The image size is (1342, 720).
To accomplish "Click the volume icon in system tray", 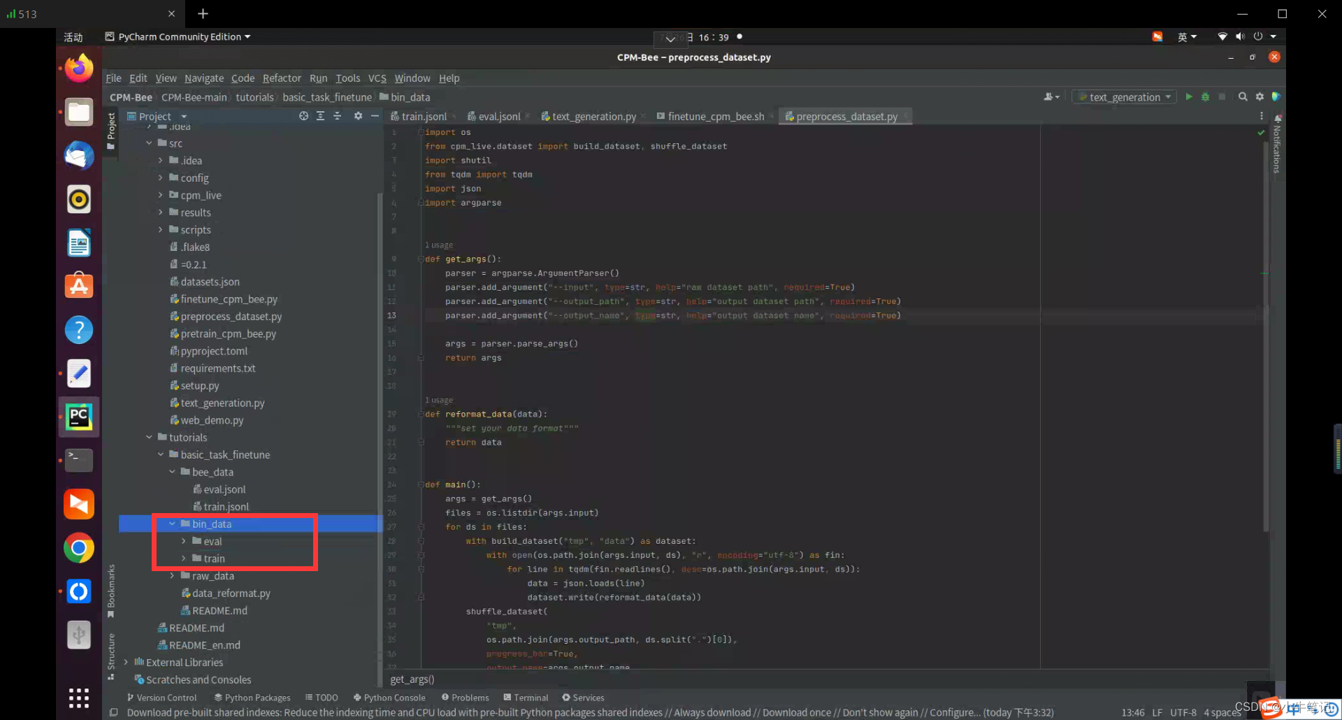I will click(x=1240, y=36).
